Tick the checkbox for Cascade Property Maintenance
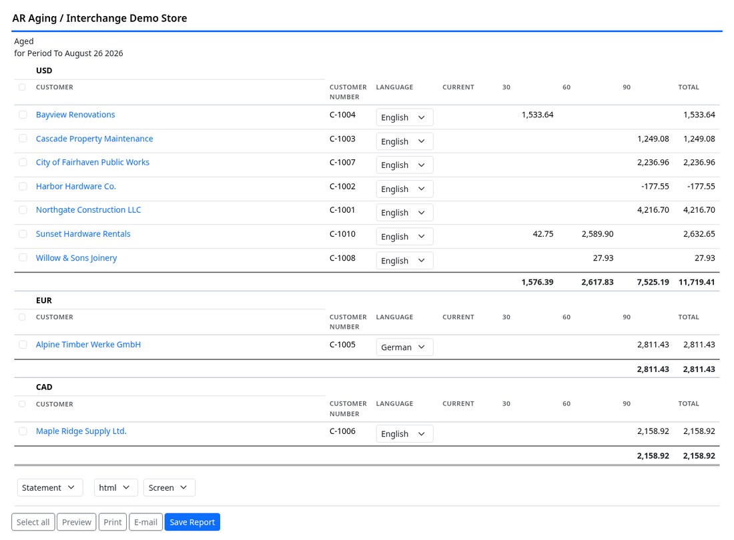 coord(23,139)
